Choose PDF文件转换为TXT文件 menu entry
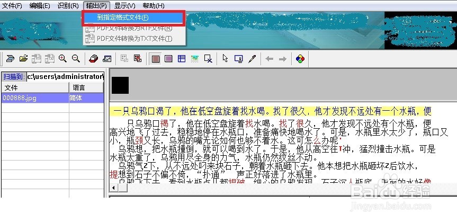The width and height of the screenshot is (457, 222). coord(135,39)
